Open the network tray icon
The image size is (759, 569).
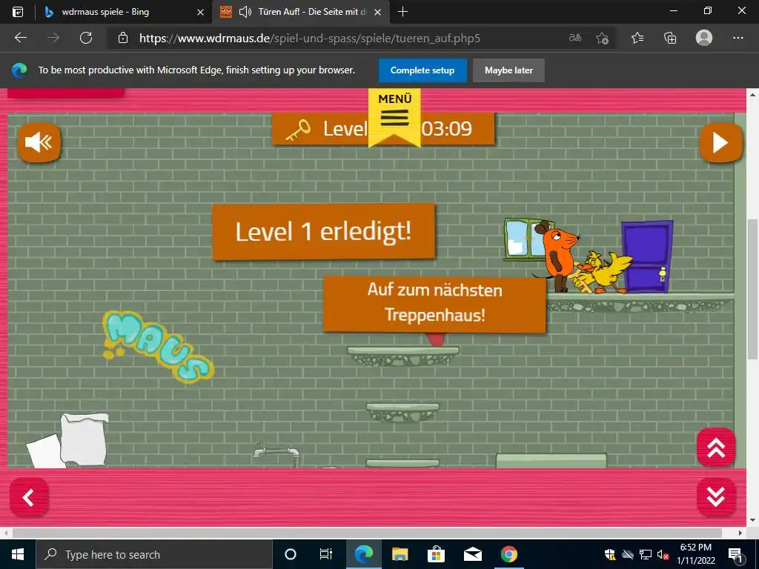(646, 554)
